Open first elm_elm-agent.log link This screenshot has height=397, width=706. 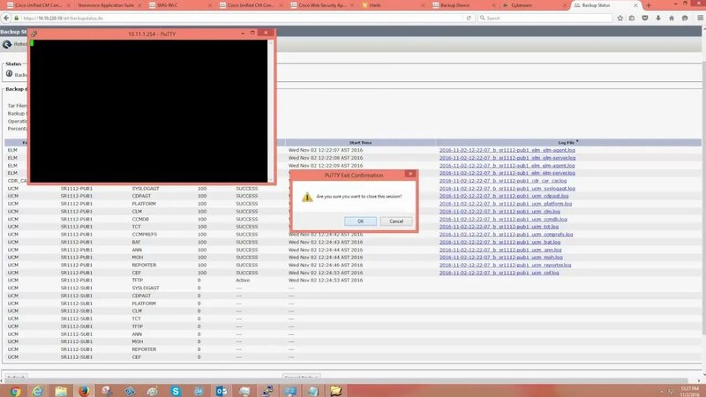coord(507,150)
